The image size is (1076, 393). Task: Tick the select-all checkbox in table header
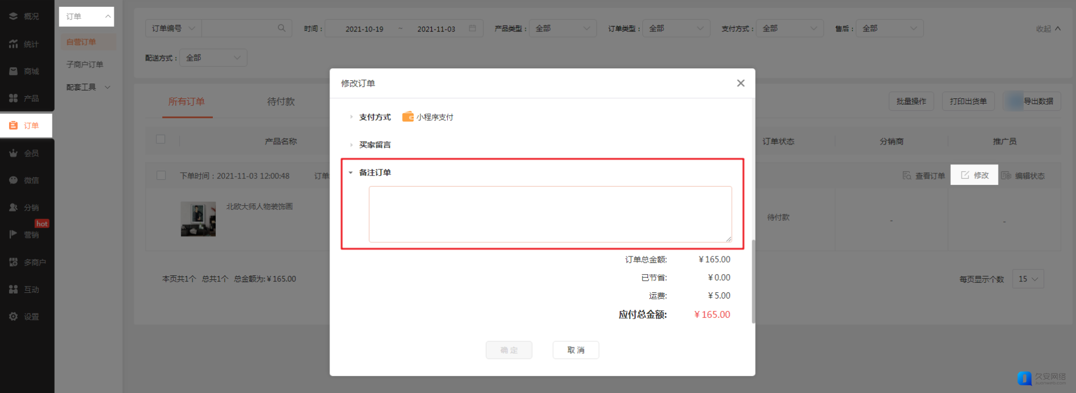[161, 139]
